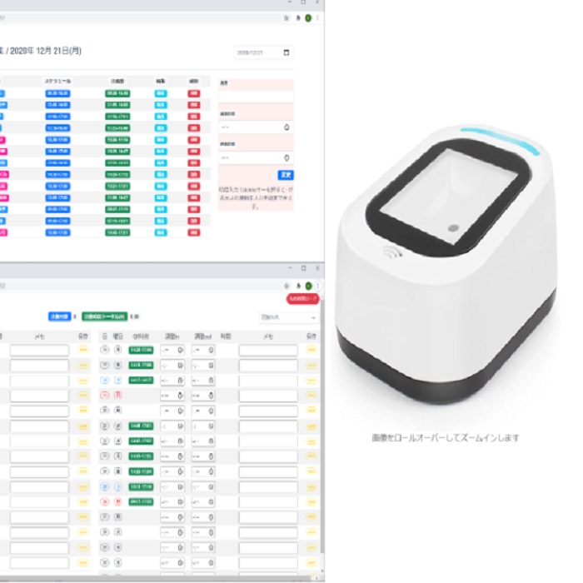583x583 pixels.
Task: Click the green profile avatar in the upper browser window
Action: coord(308,17)
